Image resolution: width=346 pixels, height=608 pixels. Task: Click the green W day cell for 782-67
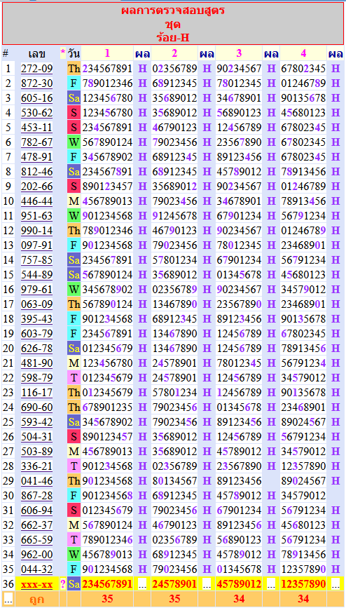pyautogui.click(x=74, y=142)
